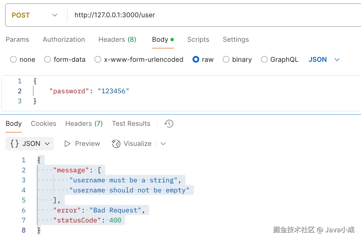Open the response history clock icon

pyautogui.click(x=169, y=124)
